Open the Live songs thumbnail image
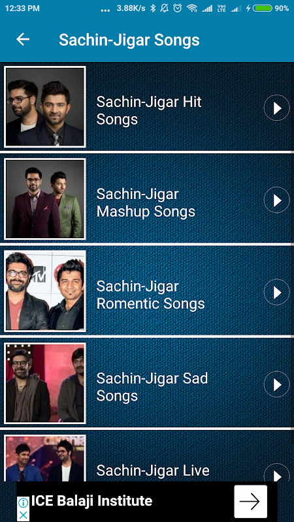294x522 pixels. pyautogui.click(x=44, y=458)
